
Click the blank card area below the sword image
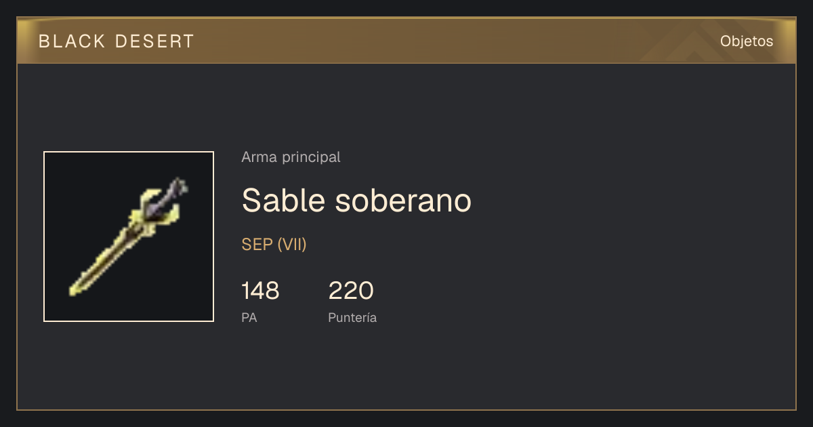129,366
